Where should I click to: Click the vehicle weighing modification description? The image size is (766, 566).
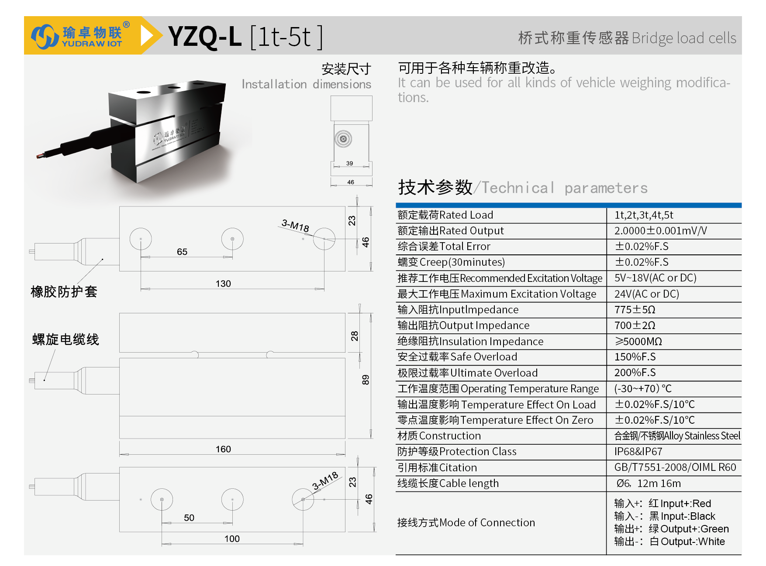(564, 89)
